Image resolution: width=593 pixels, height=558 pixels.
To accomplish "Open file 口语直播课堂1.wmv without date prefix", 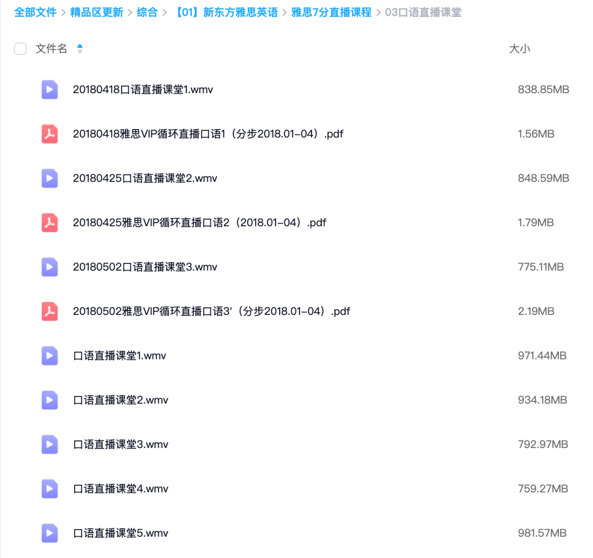I will (x=119, y=356).
